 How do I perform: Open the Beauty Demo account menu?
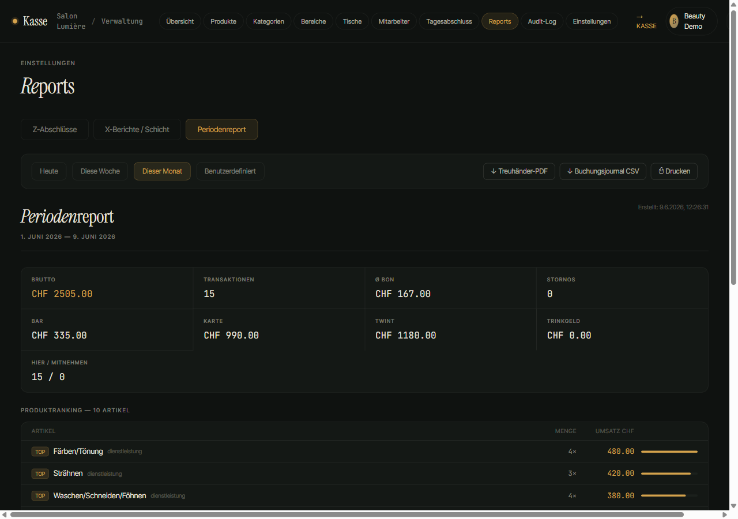click(691, 21)
